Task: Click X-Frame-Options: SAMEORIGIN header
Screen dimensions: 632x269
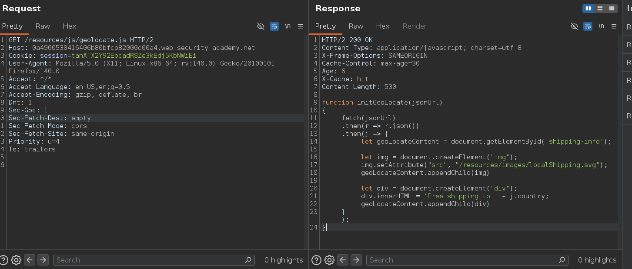Action: tap(375, 56)
